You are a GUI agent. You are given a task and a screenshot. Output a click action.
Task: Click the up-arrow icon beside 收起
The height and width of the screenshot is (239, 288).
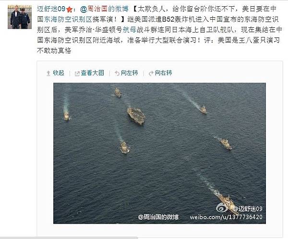tap(48, 73)
